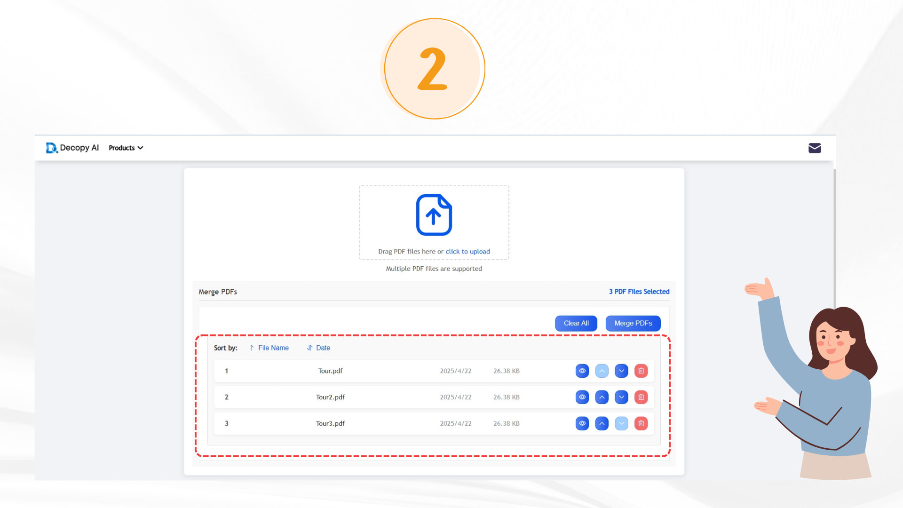Preview Tour3.pdf with the eye icon
Viewport: 903px width, 508px height.
(582, 424)
